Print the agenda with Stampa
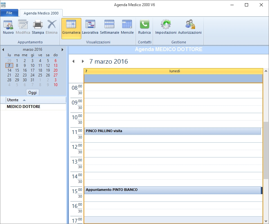Image resolution: width=269 pixels, height=224 pixels. pyautogui.click(x=38, y=27)
